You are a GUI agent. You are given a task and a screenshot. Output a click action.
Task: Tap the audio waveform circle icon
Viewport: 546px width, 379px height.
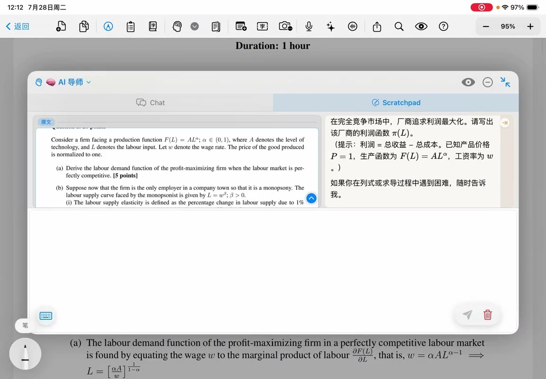(x=353, y=27)
